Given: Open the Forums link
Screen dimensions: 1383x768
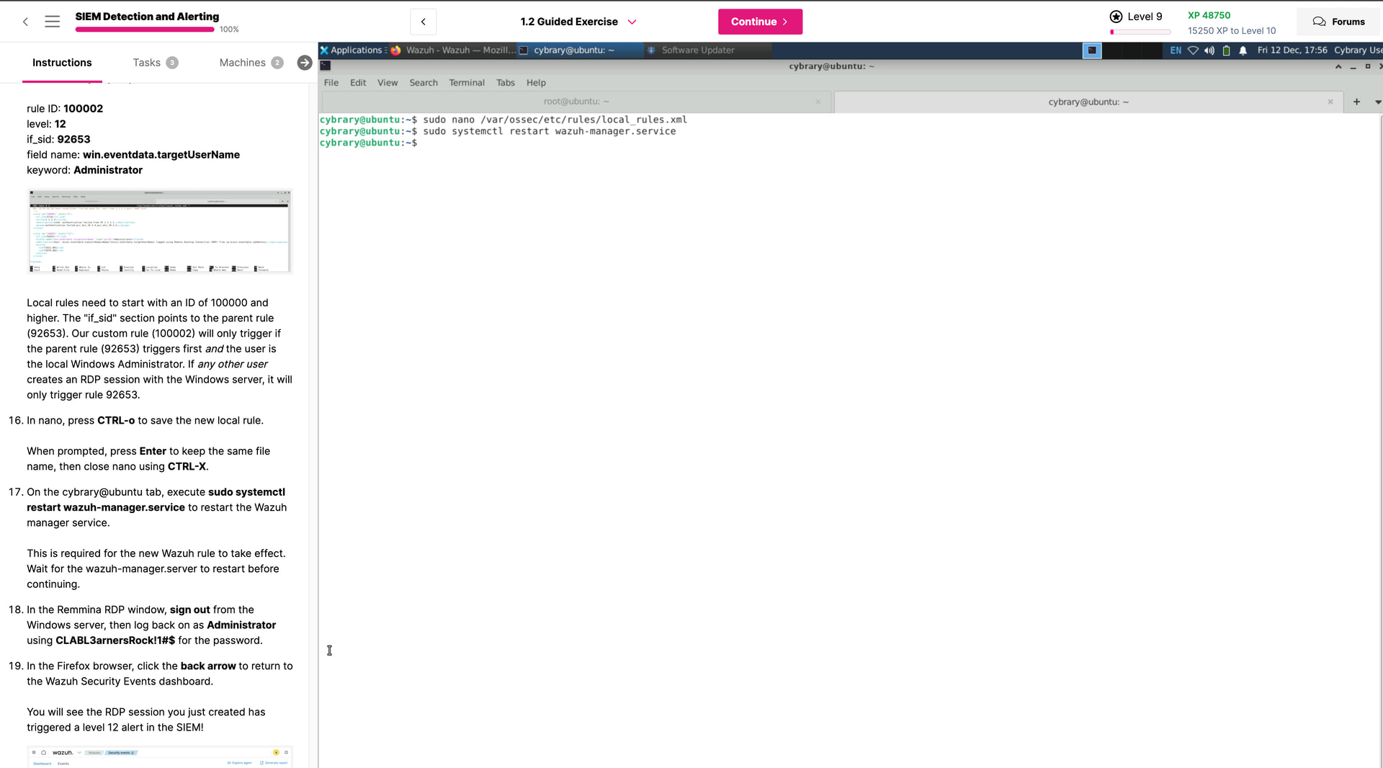Looking at the screenshot, I should (1338, 22).
